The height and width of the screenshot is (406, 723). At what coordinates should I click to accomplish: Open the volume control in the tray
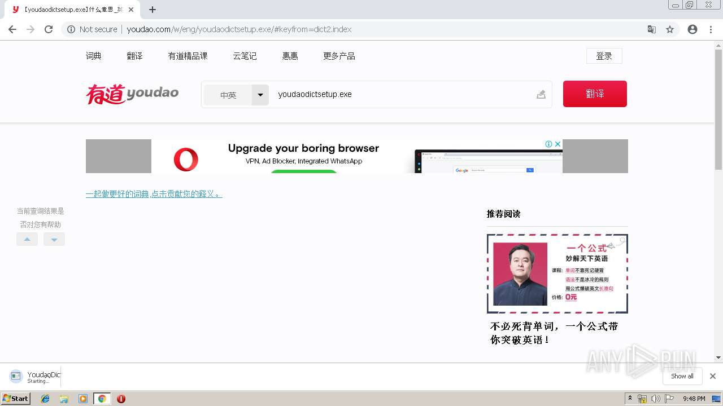655,399
